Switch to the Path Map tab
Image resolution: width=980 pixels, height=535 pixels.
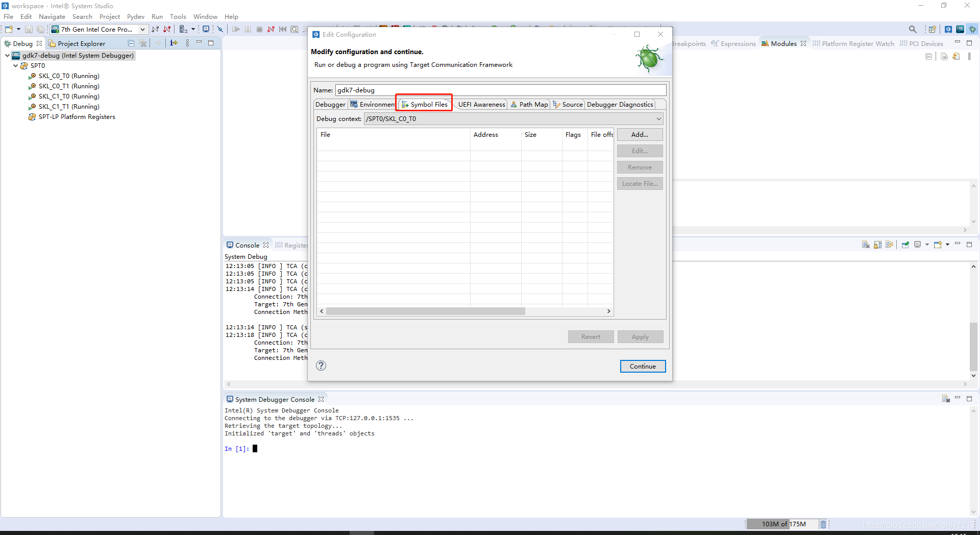529,104
